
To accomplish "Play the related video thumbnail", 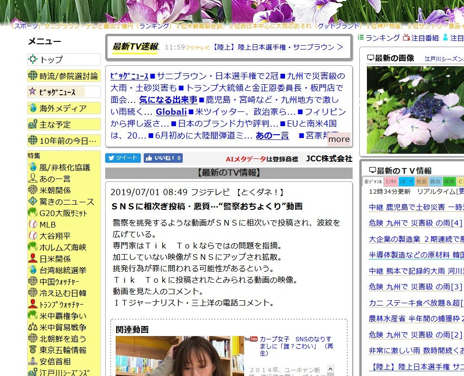I will tap(180, 356).
